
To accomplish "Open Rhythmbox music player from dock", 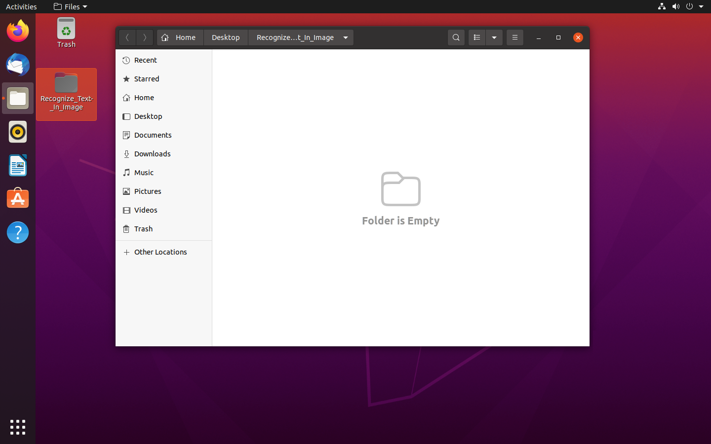I will pyautogui.click(x=18, y=132).
